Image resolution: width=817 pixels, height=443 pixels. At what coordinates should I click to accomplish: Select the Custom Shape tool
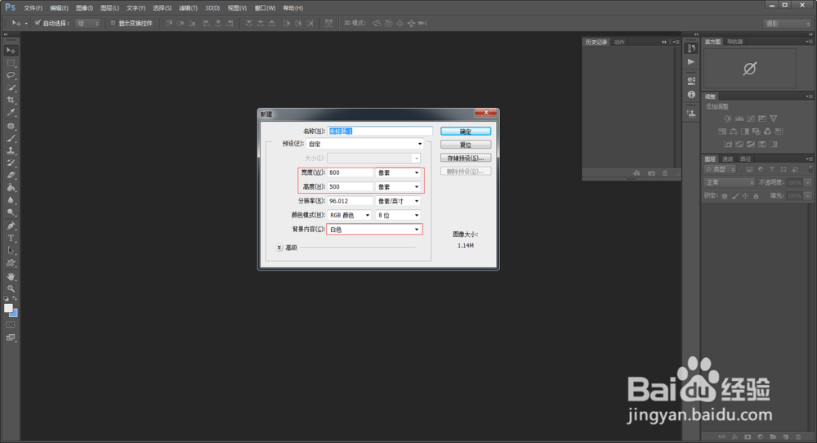coord(11,262)
